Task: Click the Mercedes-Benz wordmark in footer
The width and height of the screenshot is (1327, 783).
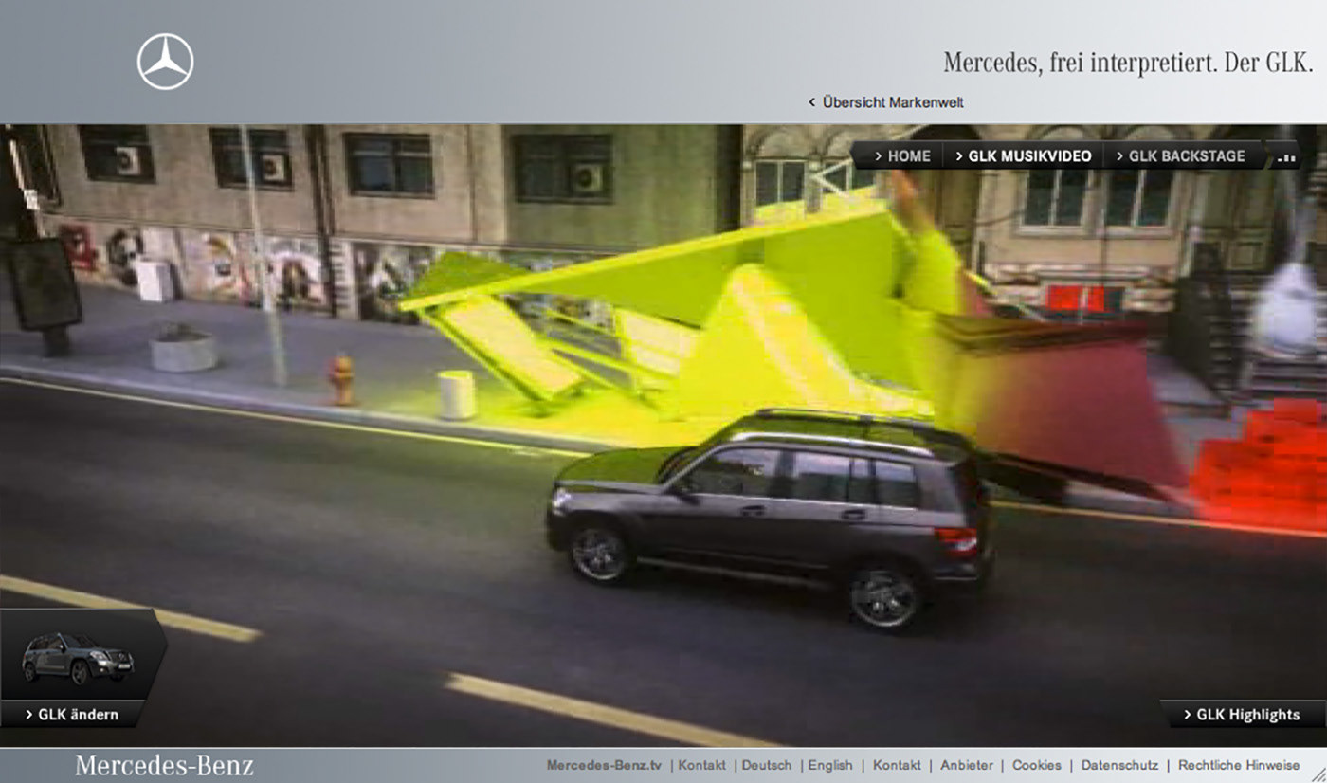Action: click(x=164, y=765)
